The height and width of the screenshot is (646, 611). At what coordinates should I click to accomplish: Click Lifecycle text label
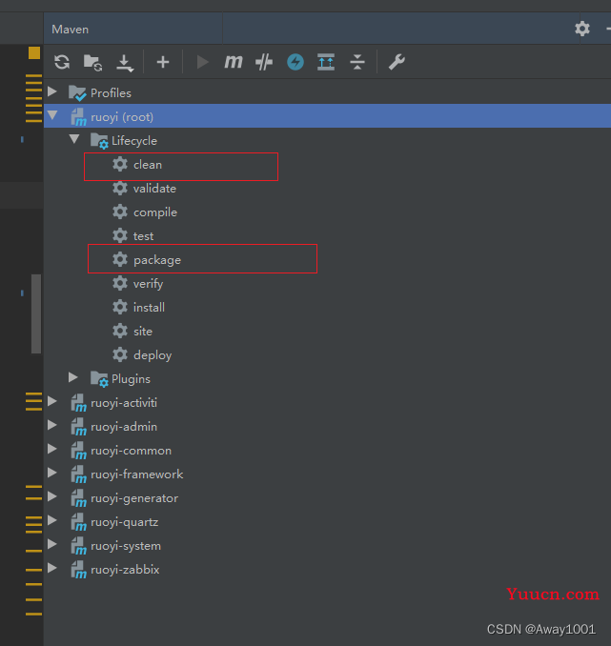(134, 141)
